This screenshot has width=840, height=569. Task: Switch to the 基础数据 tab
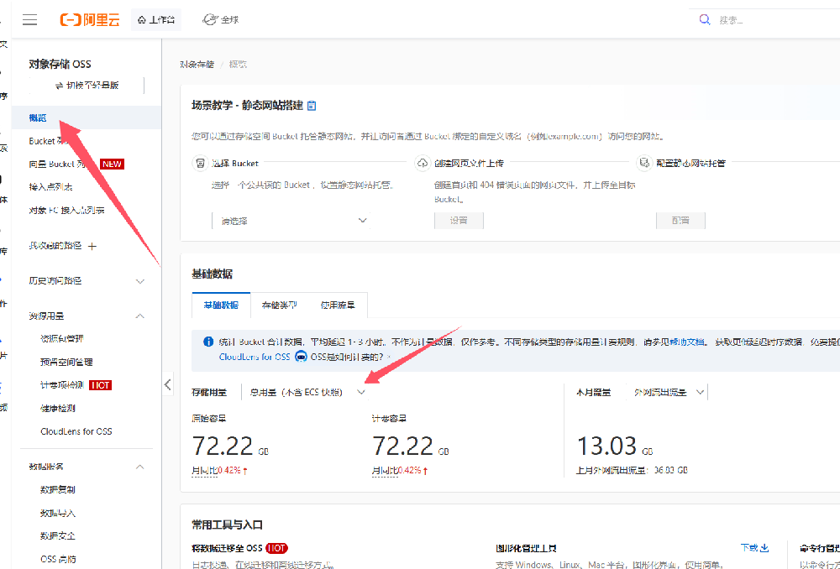pos(221,305)
